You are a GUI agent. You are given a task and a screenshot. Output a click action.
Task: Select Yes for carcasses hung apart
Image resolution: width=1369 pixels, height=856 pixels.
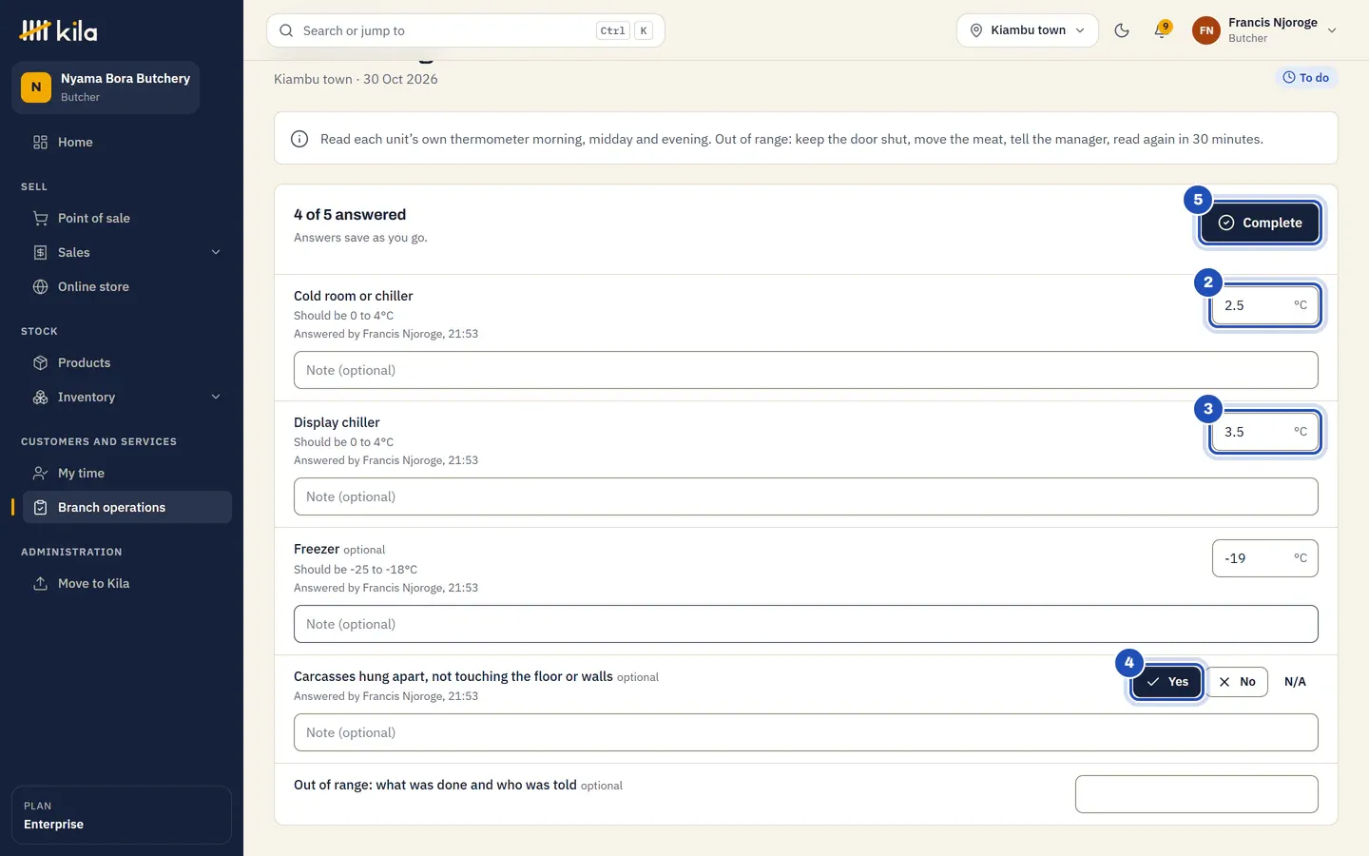[x=1167, y=682]
